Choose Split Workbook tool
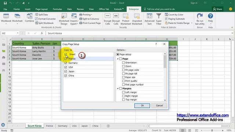This screenshot has width=235, height=132. pyautogui.click(x=44, y=23)
